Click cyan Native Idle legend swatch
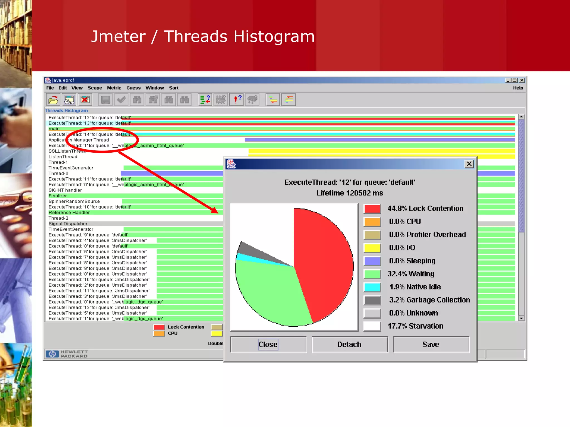Screen dimensions: 570x427 point(372,287)
